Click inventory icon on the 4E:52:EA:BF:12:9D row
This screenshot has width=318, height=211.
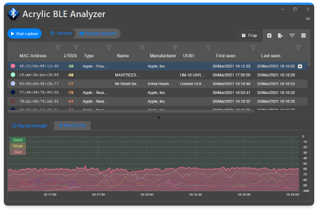tap(300, 66)
